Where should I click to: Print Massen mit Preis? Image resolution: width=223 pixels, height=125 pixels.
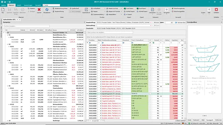click(112, 8)
